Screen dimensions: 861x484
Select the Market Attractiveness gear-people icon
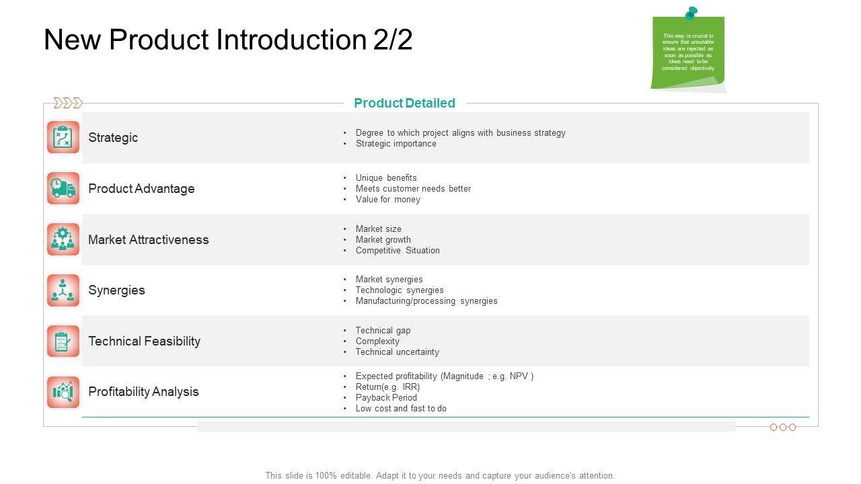(63, 239)
